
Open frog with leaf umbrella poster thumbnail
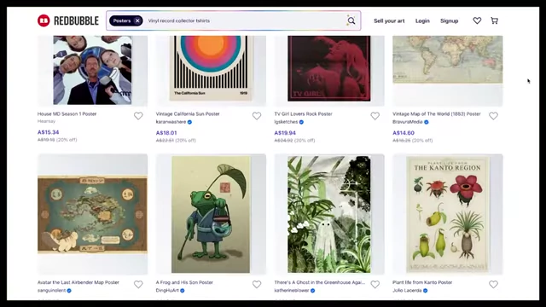(x=211, y=214)
